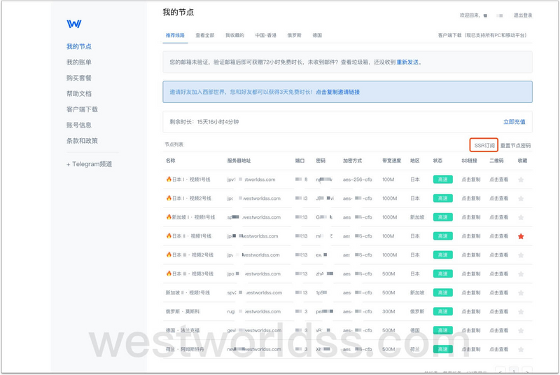
Task: Click the W logo in the sidebar
Action: coord(74,24)
